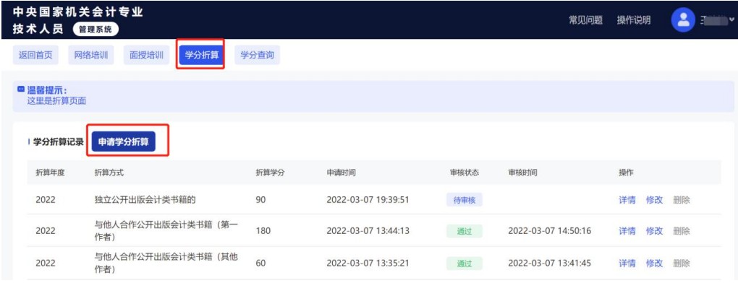Switch to the 学分查询 tab
The width and height of the screenshot is (738, 283).
pos(257,55)
